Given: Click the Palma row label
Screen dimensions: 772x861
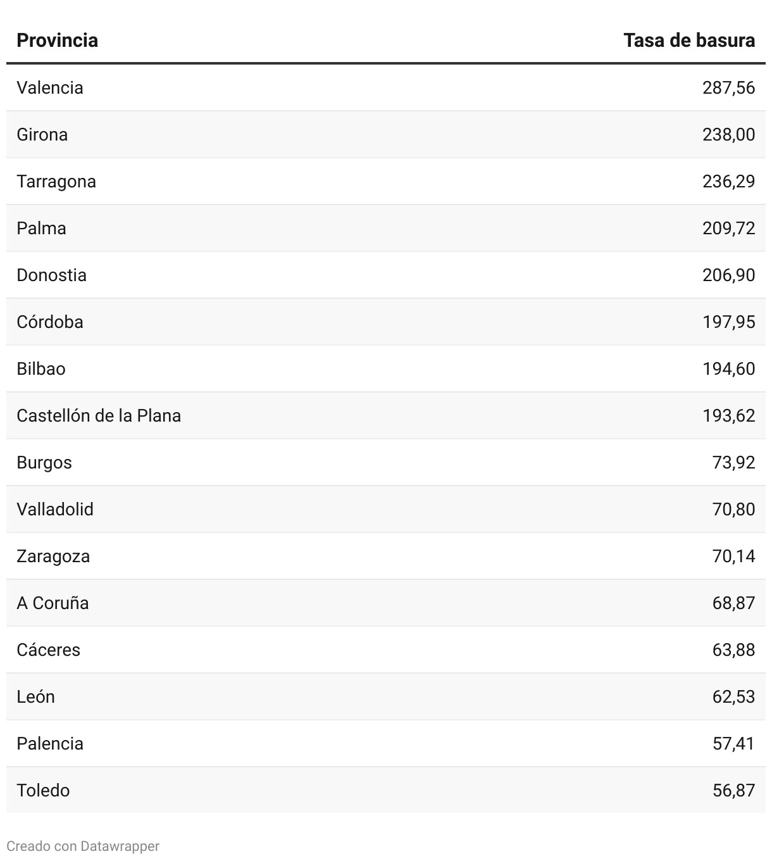Looking at the screenshot, I should tap(41, 228).
